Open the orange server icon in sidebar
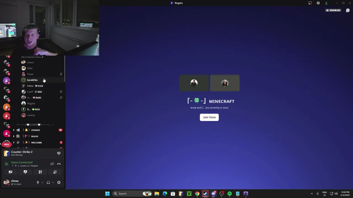 [x=7, y=107]
